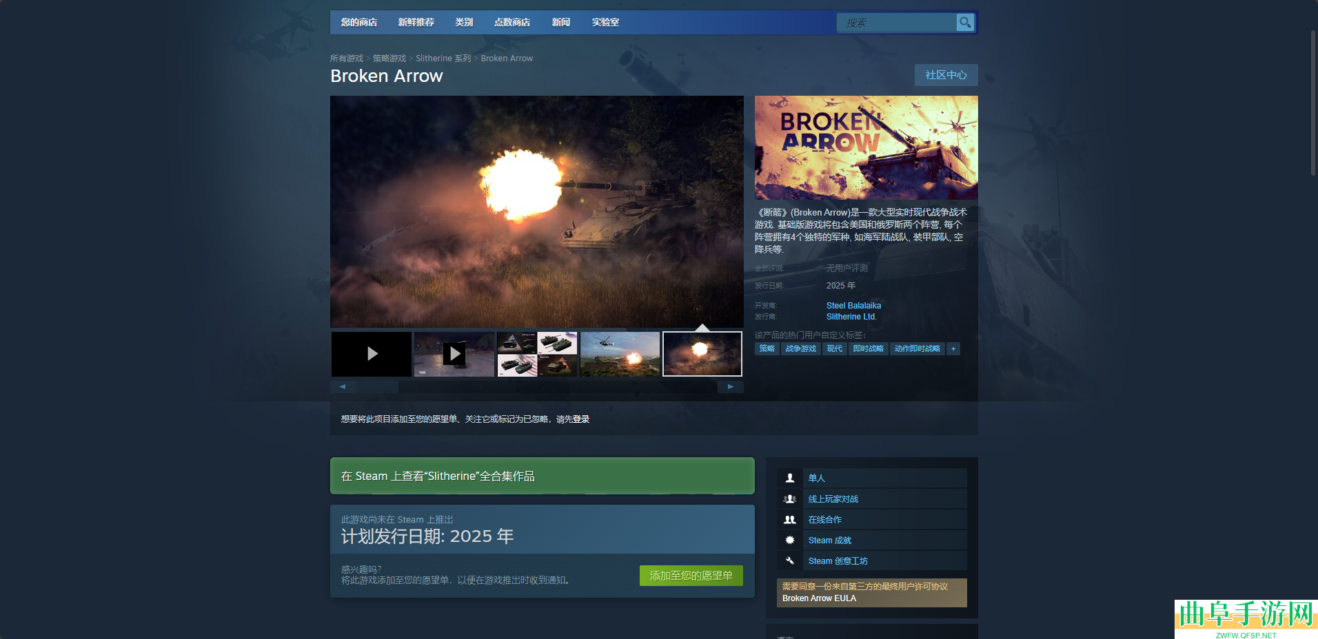Open the 新闻 tab
The height and width of the screenshot is (639, 1318).
[x=561, y=22]
